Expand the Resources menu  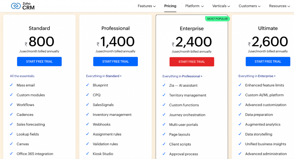(279, 6)
